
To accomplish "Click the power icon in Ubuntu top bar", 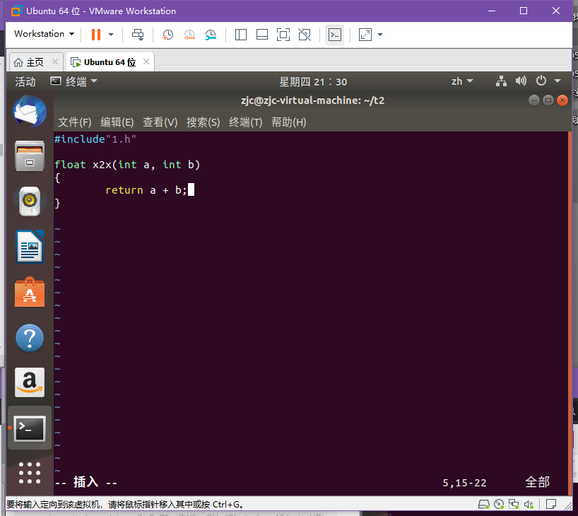I will tap(541, 81).
